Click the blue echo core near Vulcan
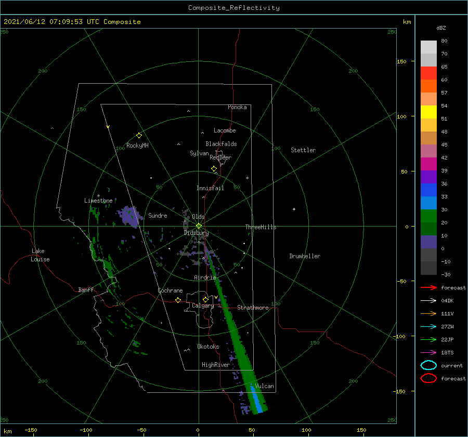The width and height of the screenshot is (468, 437). tap(256, 400)
